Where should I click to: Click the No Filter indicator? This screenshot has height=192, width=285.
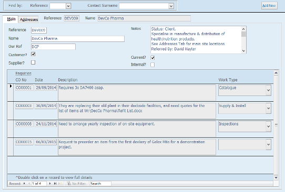(x=76, y=184)
